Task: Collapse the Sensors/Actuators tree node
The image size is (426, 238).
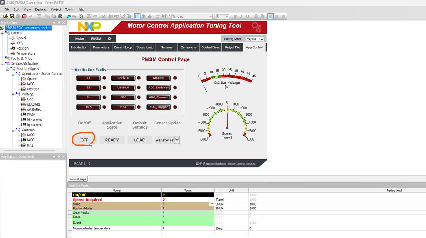Action: click(2, 64)
